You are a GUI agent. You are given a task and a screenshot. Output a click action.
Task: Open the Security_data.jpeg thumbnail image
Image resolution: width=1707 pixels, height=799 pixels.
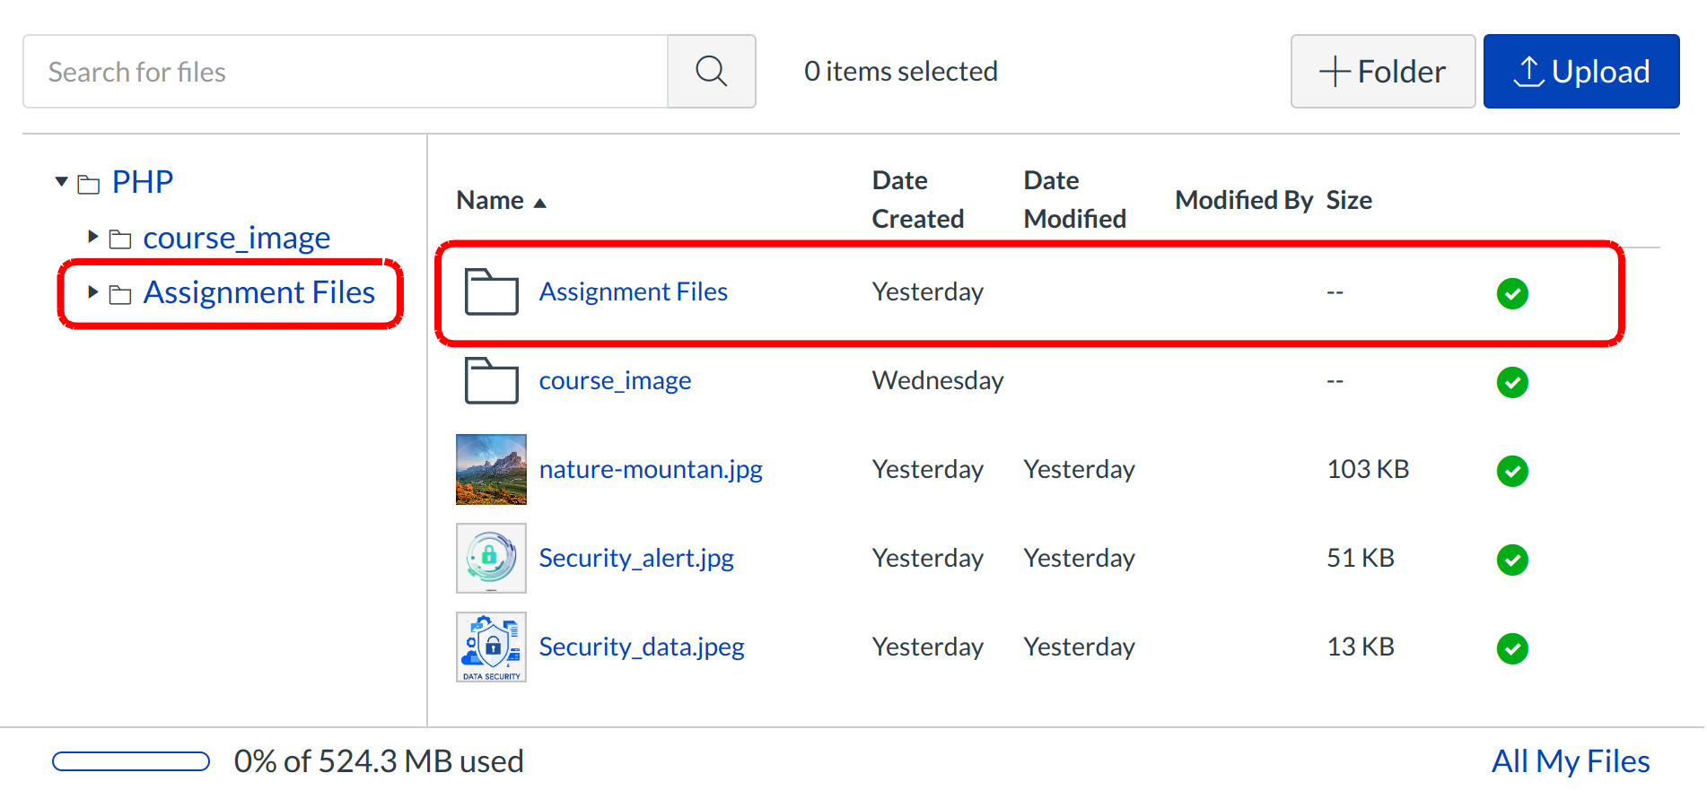point(491,647)
